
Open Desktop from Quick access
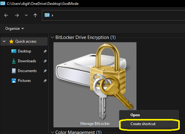click(24, 51)
